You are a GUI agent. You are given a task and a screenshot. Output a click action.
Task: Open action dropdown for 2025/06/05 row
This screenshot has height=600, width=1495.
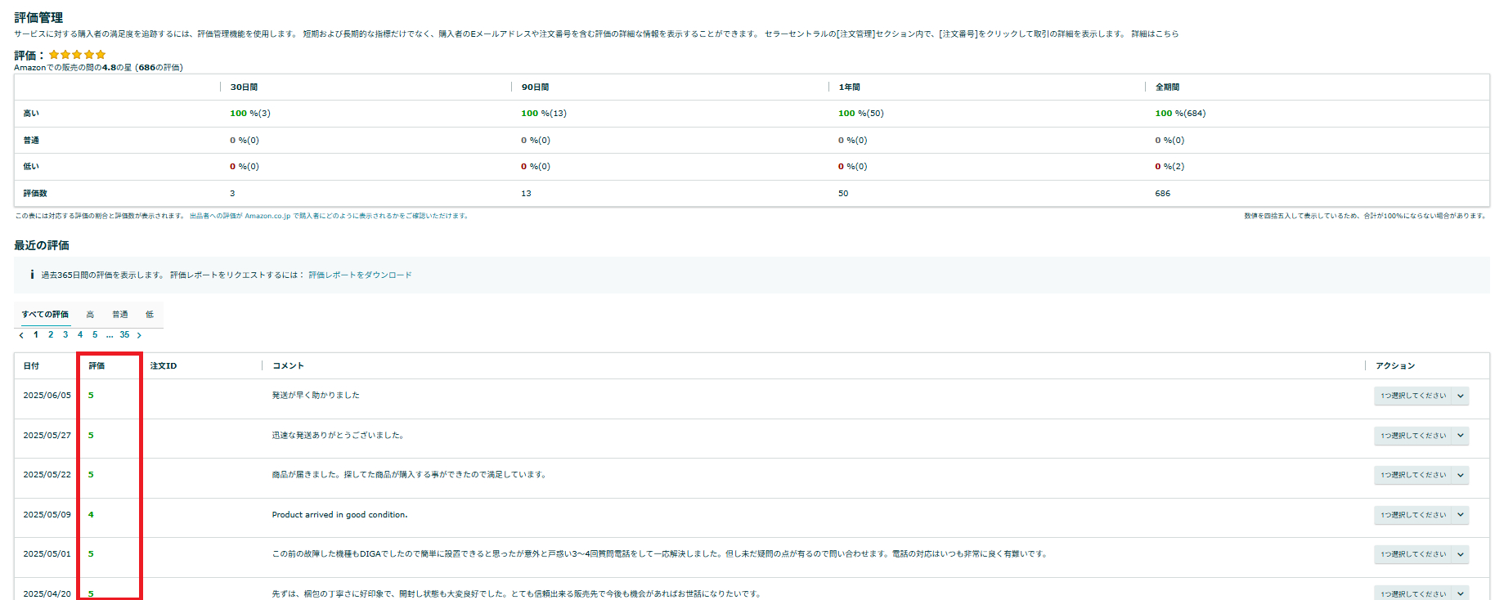click(1421, 396)
